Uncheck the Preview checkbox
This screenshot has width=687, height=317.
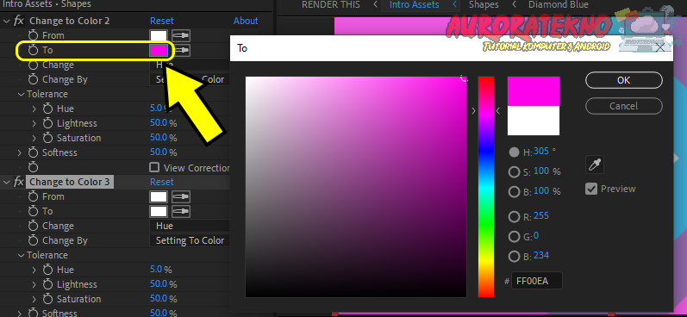(x=591, y=189)
